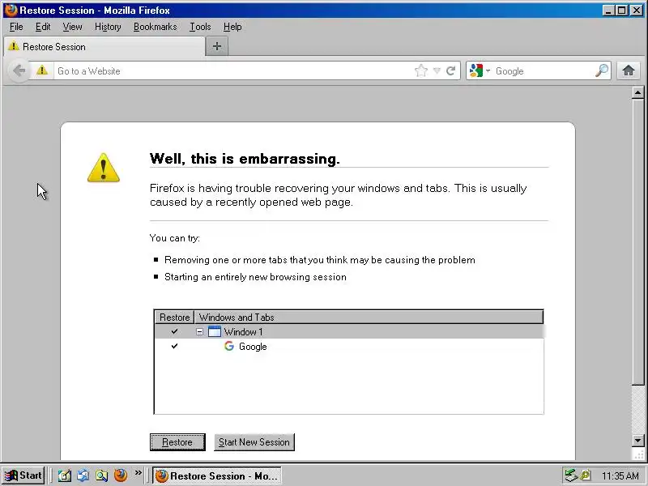The image size is (648, 486).
Task: Click the magnifying glass search icon
Action: coord(602,70)
